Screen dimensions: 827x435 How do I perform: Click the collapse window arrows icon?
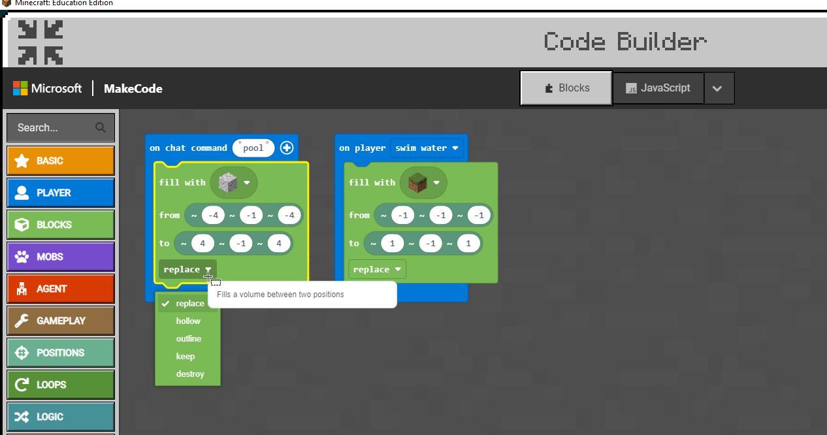[41, 42]
